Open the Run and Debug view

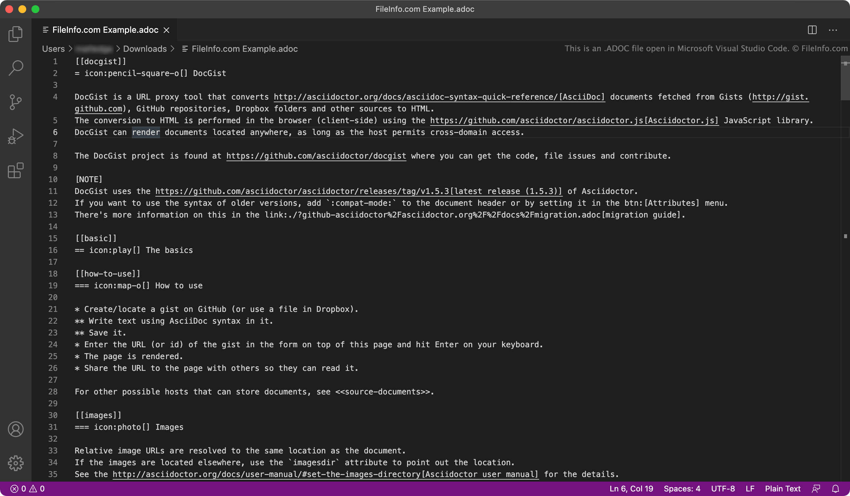click(15, 136)
